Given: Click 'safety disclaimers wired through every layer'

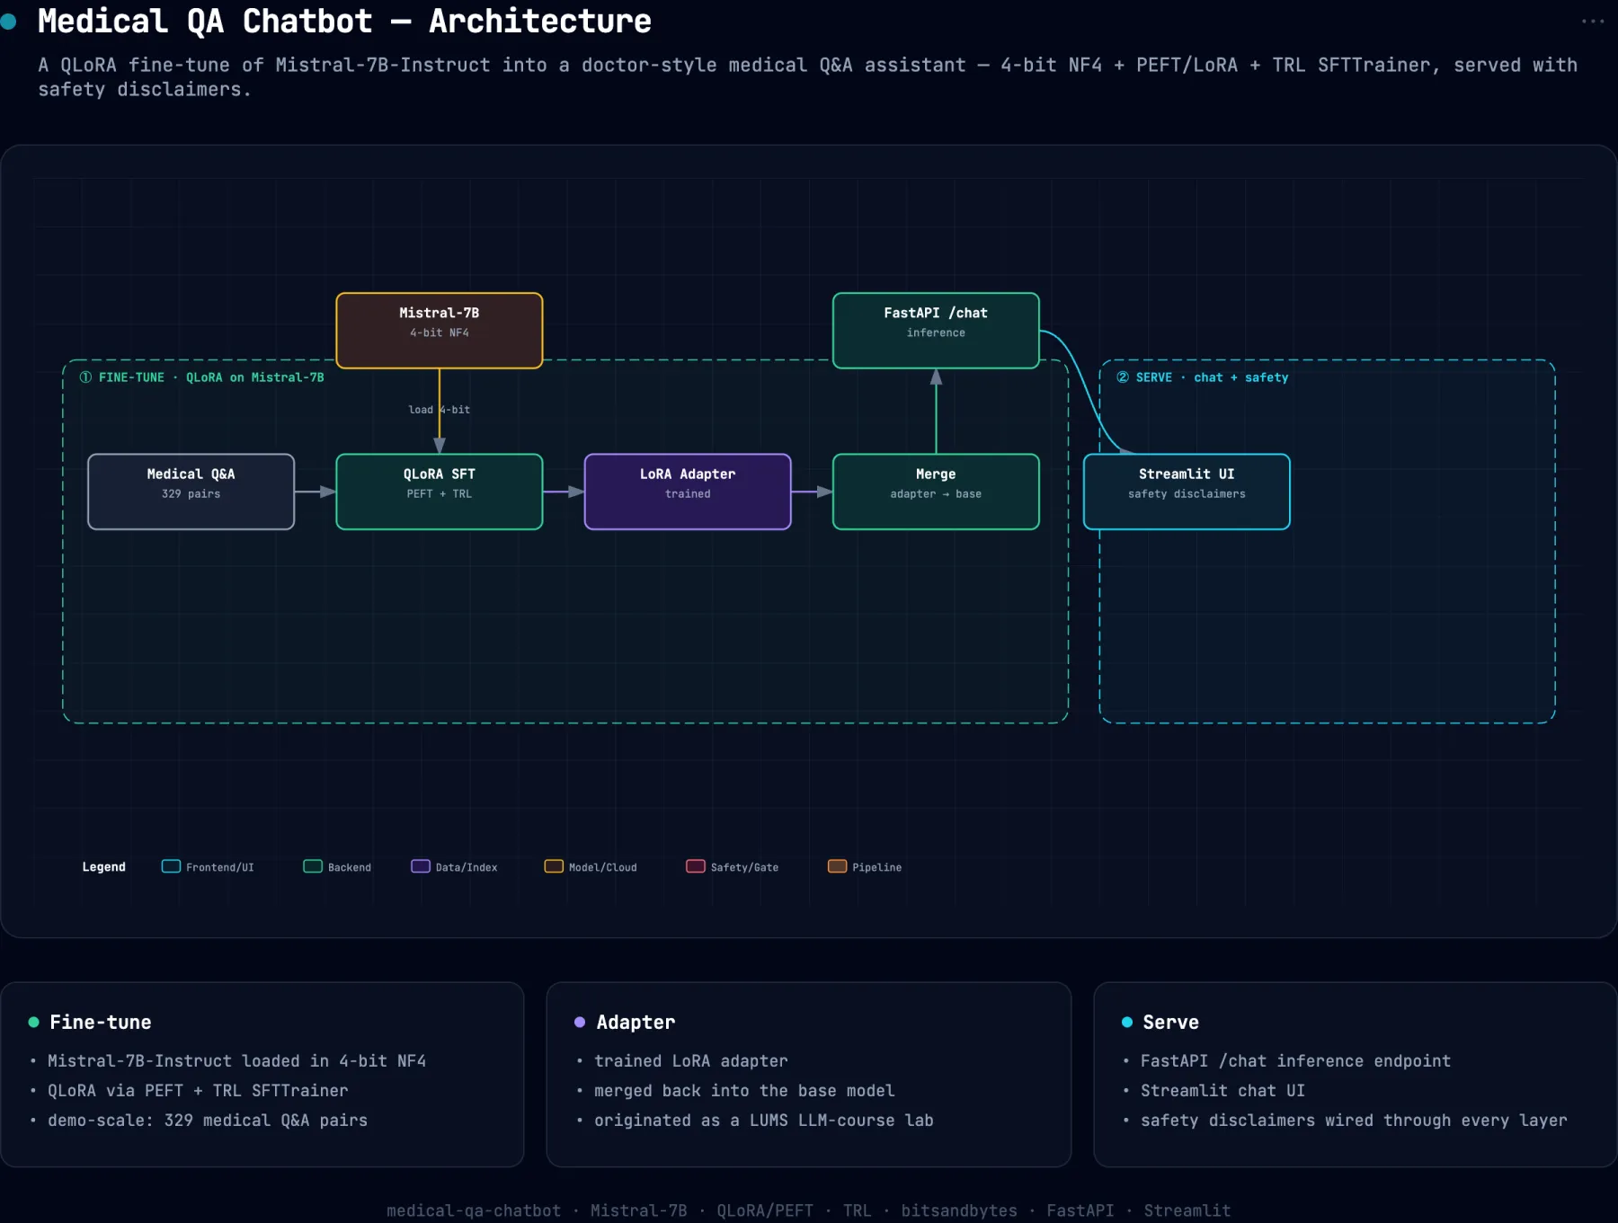Looking at the screenshot, I should [x=1354, y=1121].
